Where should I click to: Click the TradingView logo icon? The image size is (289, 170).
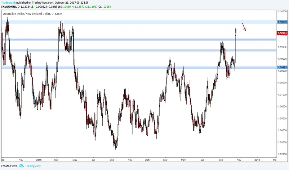pos(21,166)
